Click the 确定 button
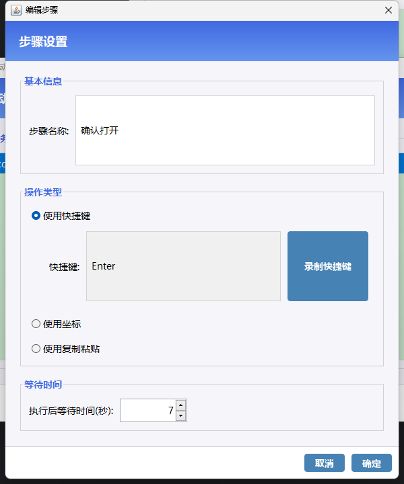Screen dimensions: 404x484 [x=372, y=462]
